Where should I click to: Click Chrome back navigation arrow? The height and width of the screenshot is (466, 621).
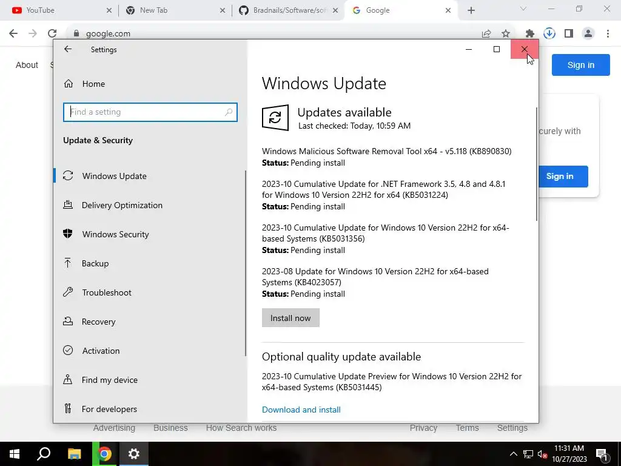(13, 33)
